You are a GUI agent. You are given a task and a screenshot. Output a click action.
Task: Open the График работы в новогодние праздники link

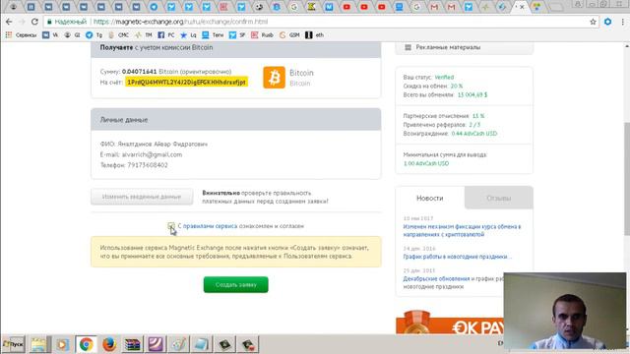pyautogui.click(x=458, y=257)
